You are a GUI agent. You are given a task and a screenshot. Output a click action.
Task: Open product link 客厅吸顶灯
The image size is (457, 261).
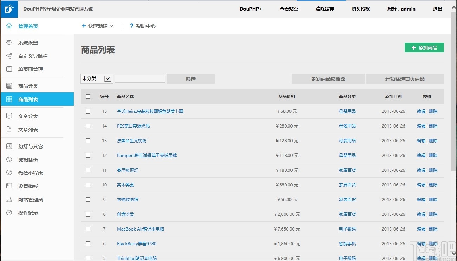128,170
